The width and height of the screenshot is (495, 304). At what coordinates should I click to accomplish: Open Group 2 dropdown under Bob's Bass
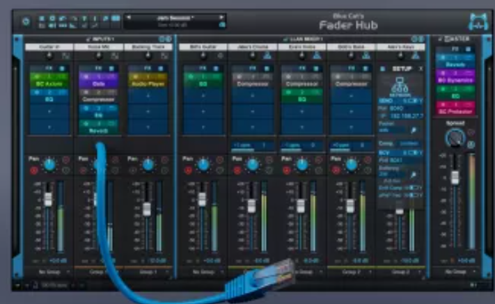point(351,272)
